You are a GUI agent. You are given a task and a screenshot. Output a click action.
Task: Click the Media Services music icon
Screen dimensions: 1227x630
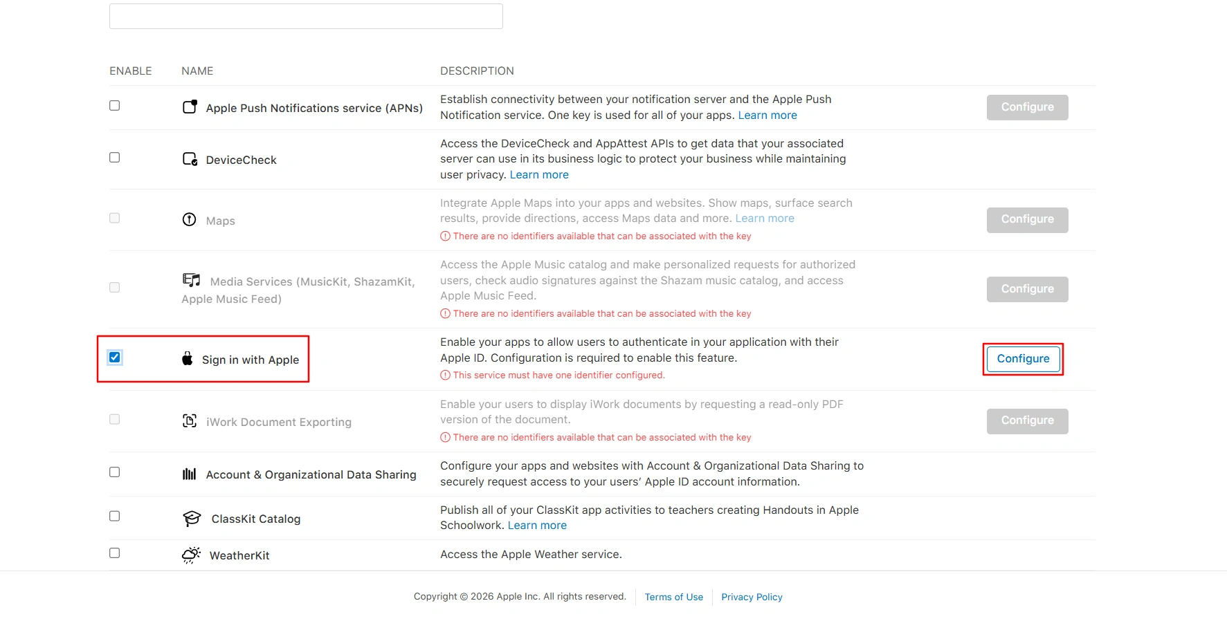point(192,280)
